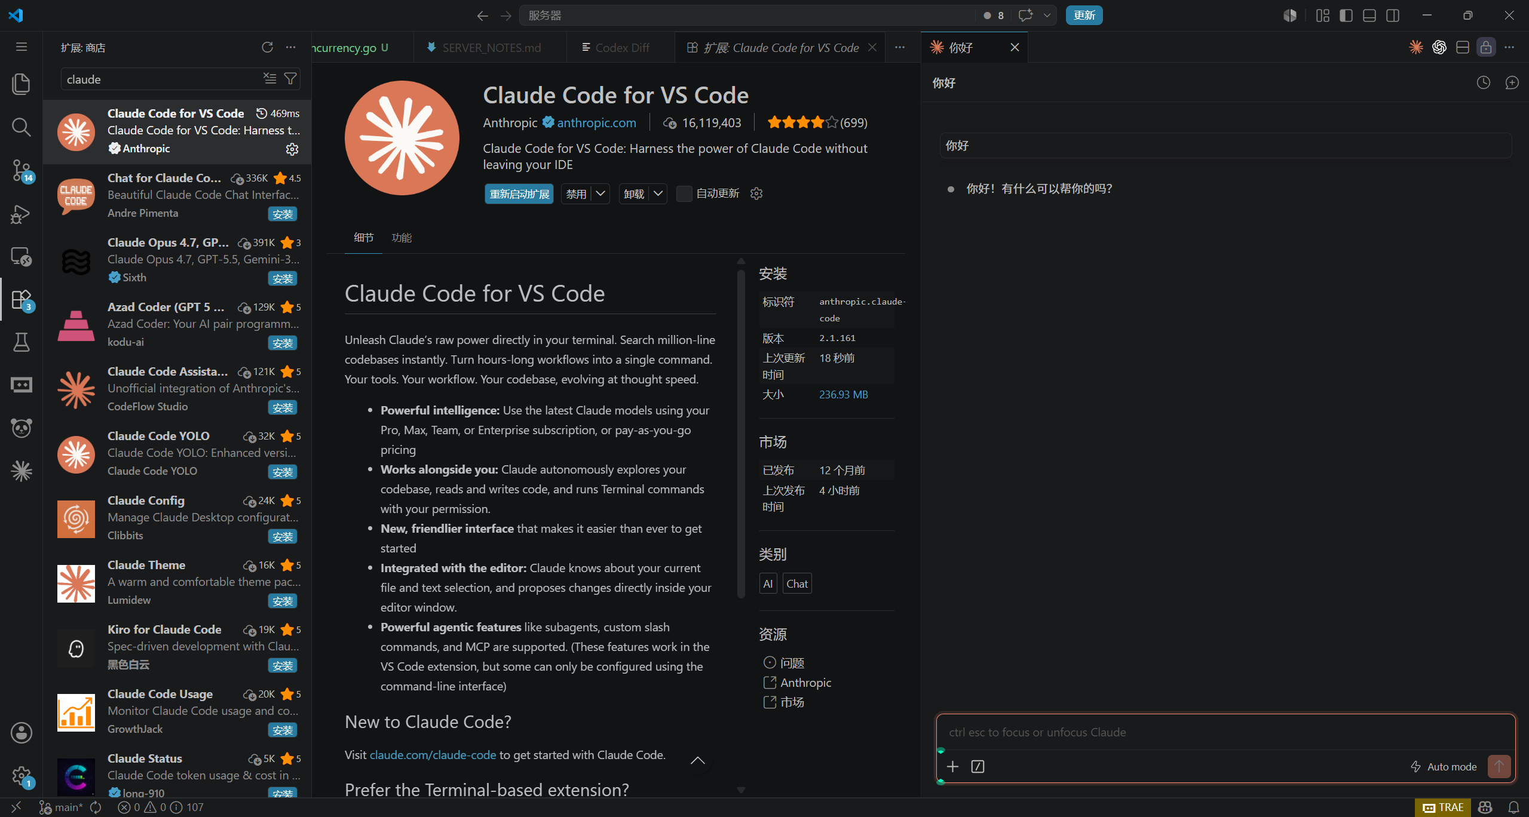
Task: Focus the Claude prompt input field
Action: (1225, 732)
